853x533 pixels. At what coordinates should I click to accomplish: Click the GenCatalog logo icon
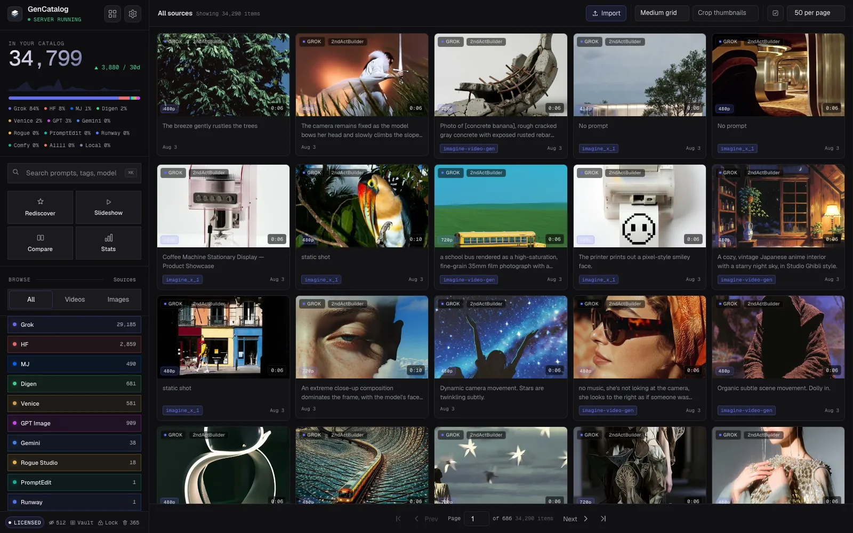point(15,14)
